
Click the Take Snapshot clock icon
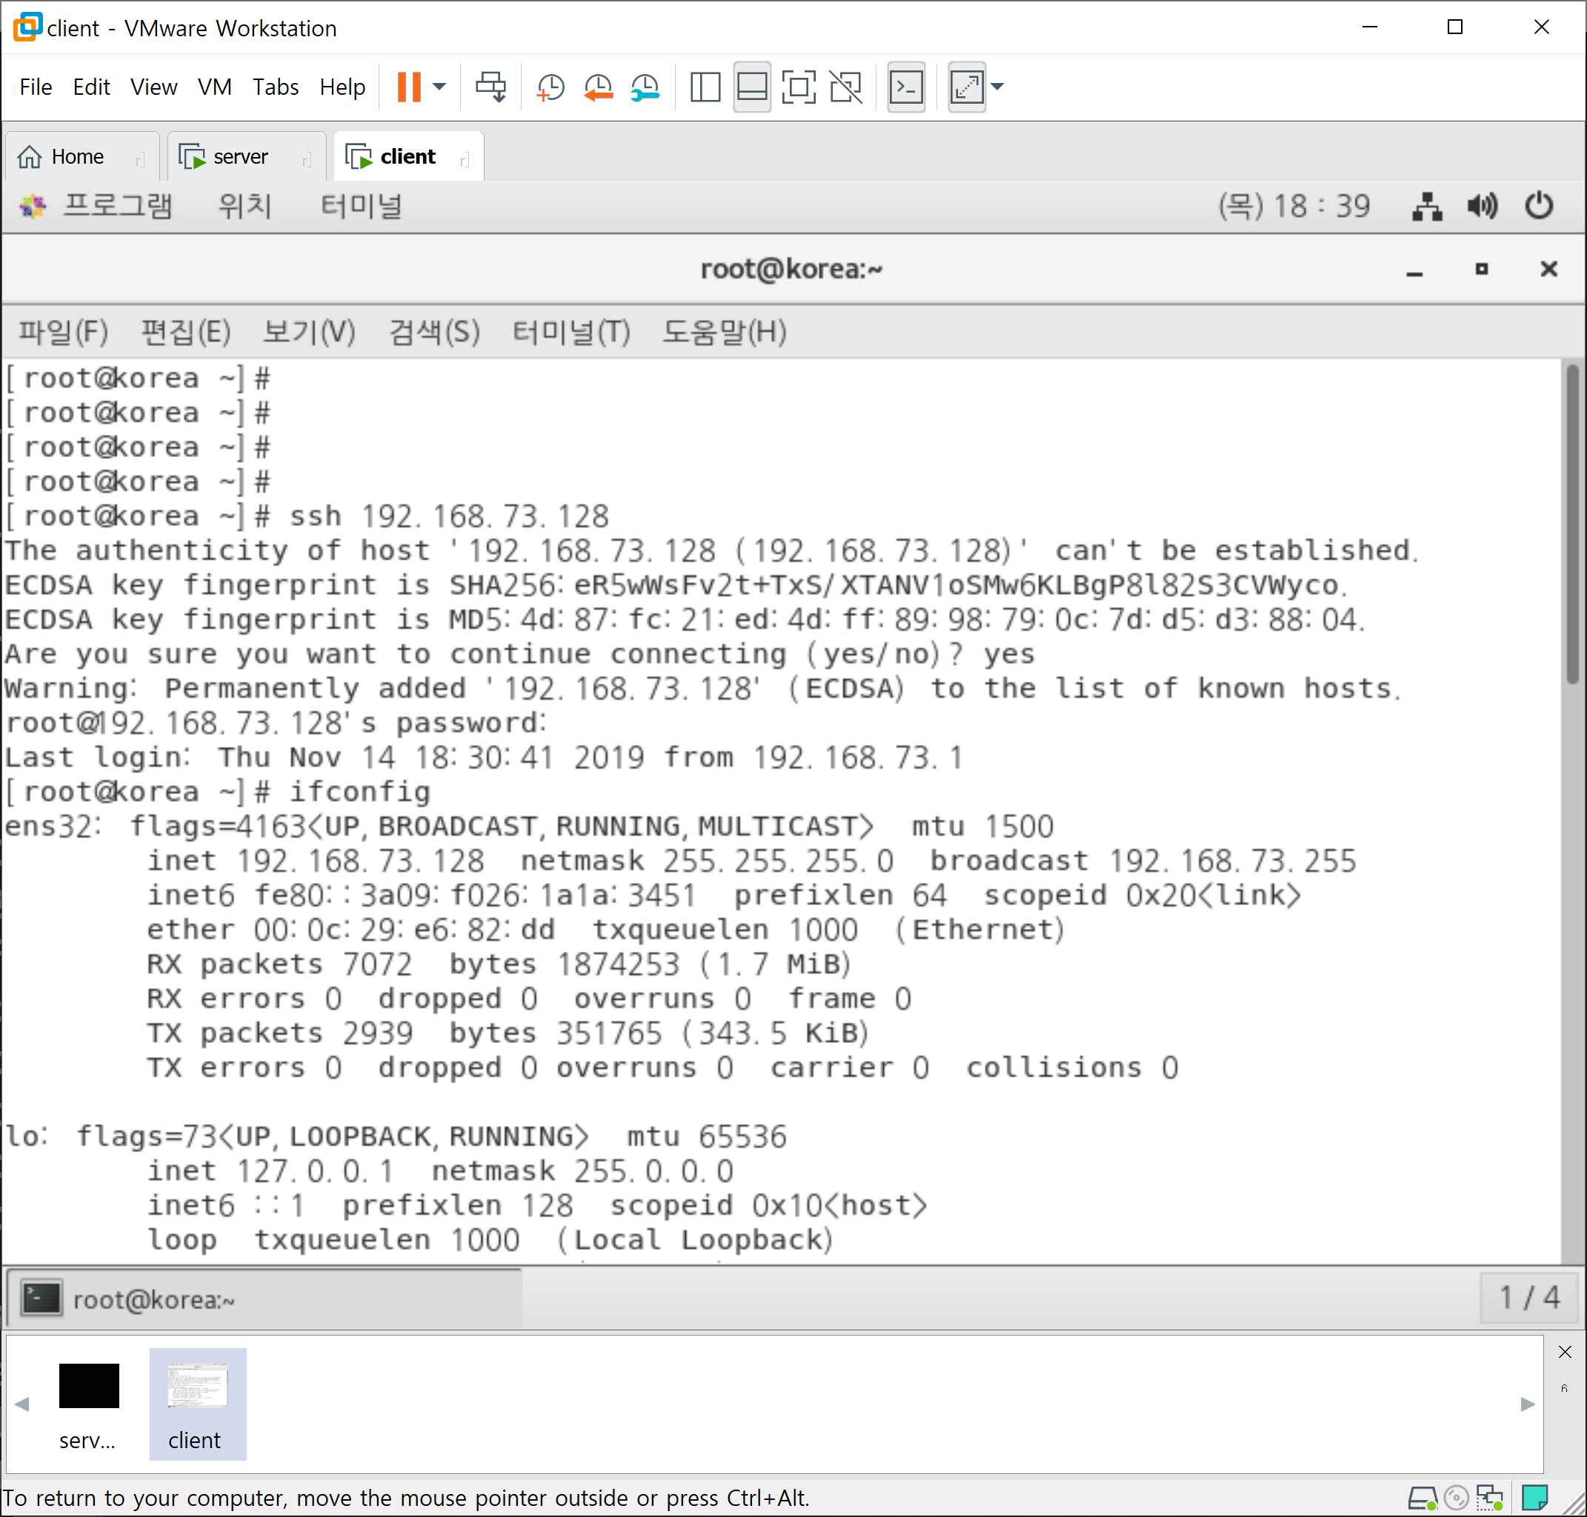(550, 87)
